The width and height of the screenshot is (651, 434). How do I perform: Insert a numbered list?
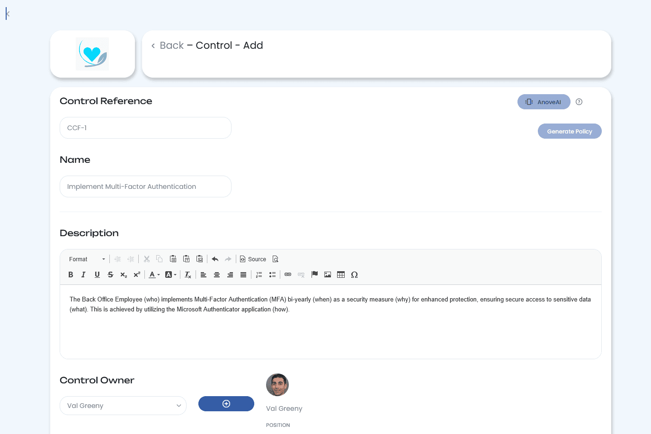259,275
